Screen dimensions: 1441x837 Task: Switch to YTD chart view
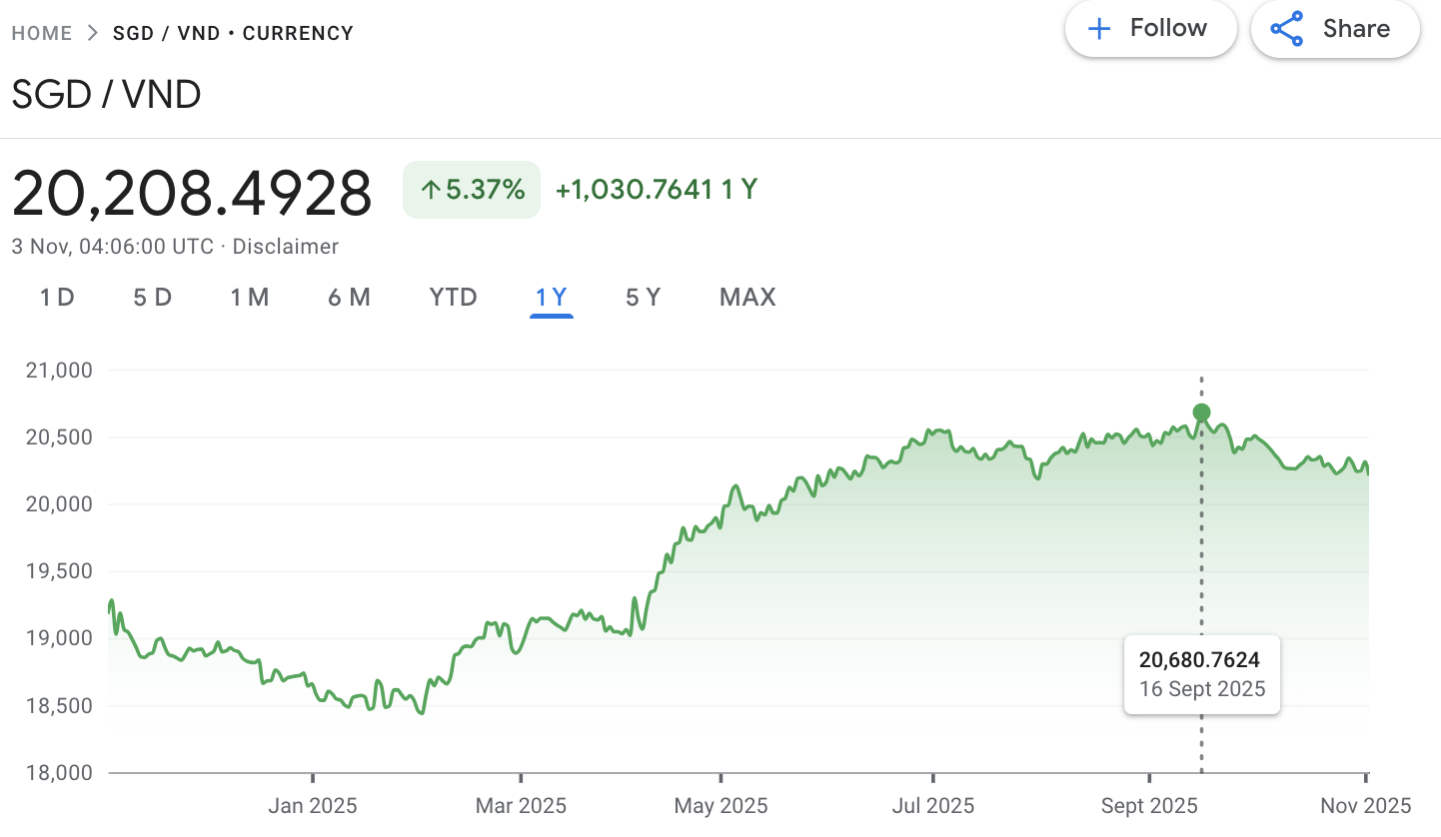coord(453,298)
